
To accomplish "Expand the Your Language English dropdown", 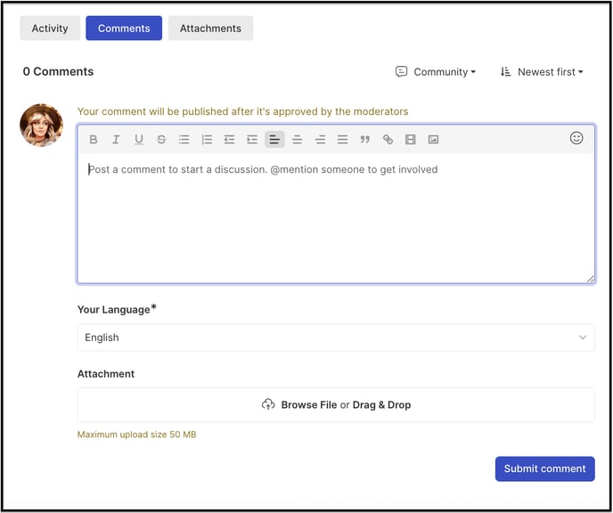I will click(x=336, y=338).
